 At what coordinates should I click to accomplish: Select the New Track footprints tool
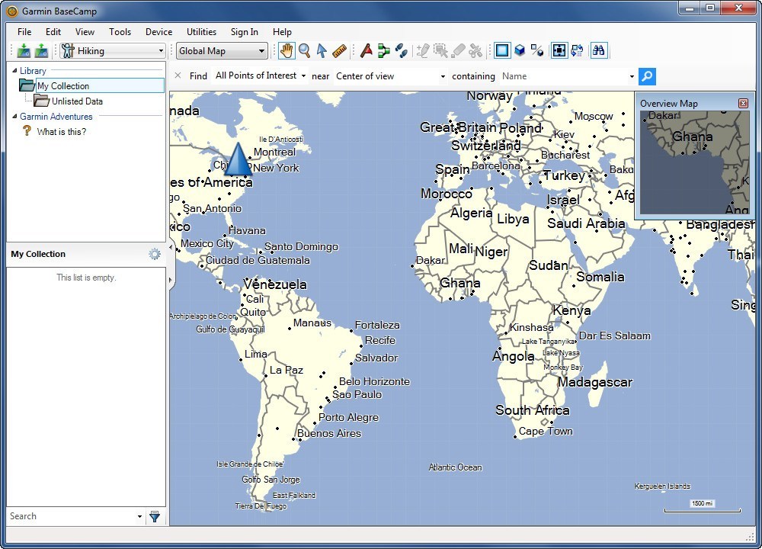click(x=402, y=50)
